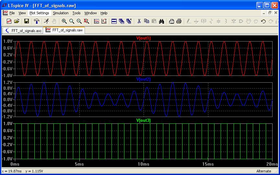Viewport: 280px width, 175px height.
Task: Close the inner document window
Action: click(276, 13)
